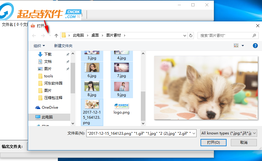Expand chevron after 图片素材 breadcrumb
This screenshot has height=161, width=262.
pyautogui.click(x=124, y=36)
